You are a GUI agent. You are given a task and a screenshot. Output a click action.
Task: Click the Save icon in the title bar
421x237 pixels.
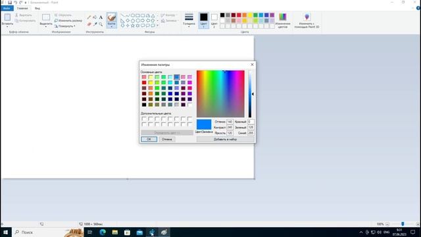click(x=10, y=3)
